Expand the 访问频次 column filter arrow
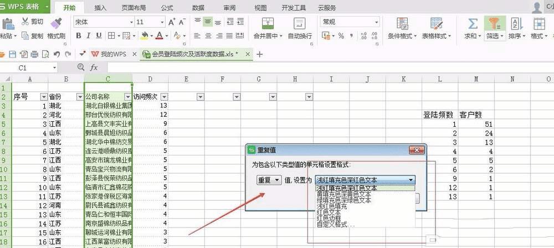 165,97
